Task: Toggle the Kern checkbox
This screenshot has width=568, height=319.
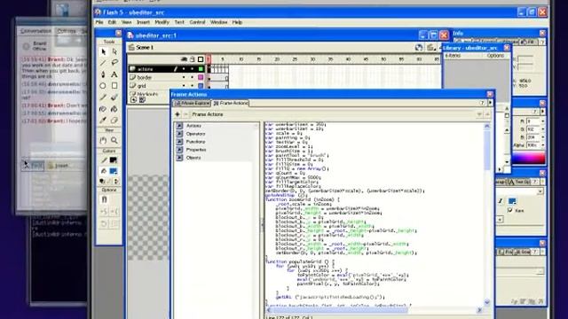Action: (x=510, y=211)
